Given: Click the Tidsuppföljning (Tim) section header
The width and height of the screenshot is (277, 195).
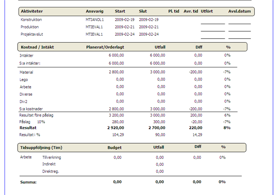Looking at the screenshot, I should (x=41, y=147).
